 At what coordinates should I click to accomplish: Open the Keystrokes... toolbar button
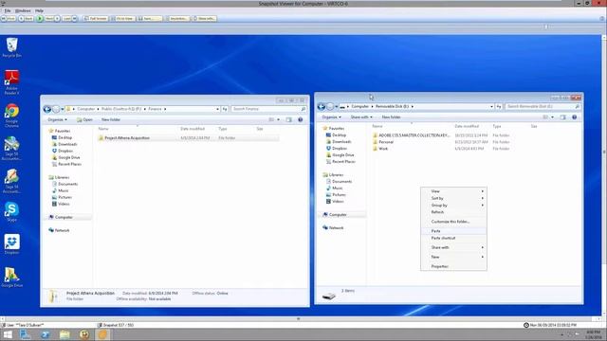tap(176, 19)
